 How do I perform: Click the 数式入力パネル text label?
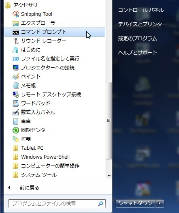tap(38, 112)
